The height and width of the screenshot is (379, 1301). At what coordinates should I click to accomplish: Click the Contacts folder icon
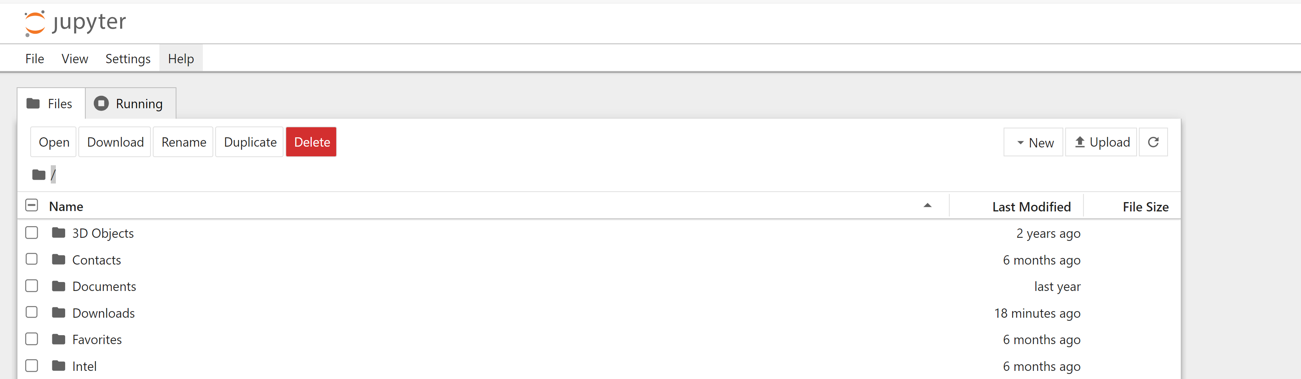coord(59,260)
